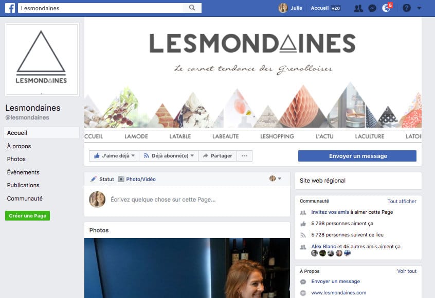Image resolution: width=435 pixels, height=298 pixels.
Task: Click the more options ellipsis button
Action: 244,156
